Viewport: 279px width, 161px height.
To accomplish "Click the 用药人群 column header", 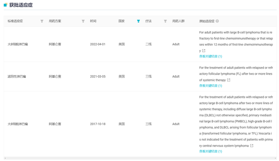I will click(x=178, y=21).
